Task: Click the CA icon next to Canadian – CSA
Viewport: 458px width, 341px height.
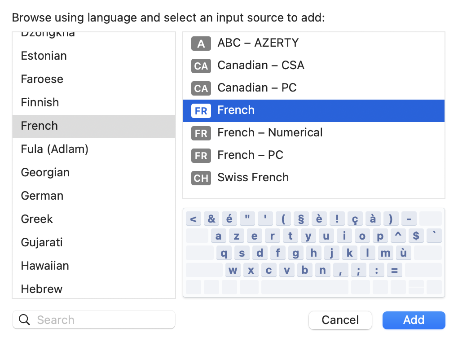Action: pyautogui.click(x=201, y=66)
